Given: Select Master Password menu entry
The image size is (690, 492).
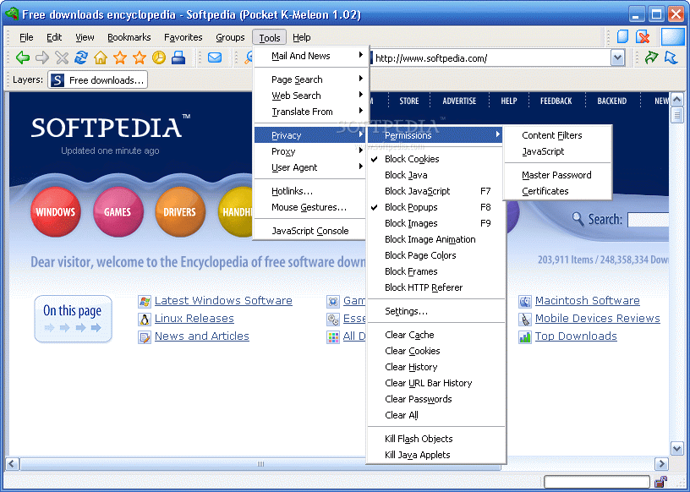Looking at the screenshot, I should pos(557,175).
